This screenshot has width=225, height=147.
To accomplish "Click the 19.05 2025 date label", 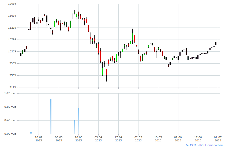I will (x=158, y=139).
